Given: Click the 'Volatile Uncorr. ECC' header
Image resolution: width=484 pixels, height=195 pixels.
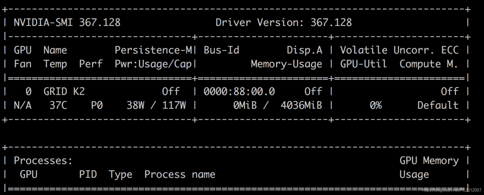Looking at the screenshot, I should (399, 50).
